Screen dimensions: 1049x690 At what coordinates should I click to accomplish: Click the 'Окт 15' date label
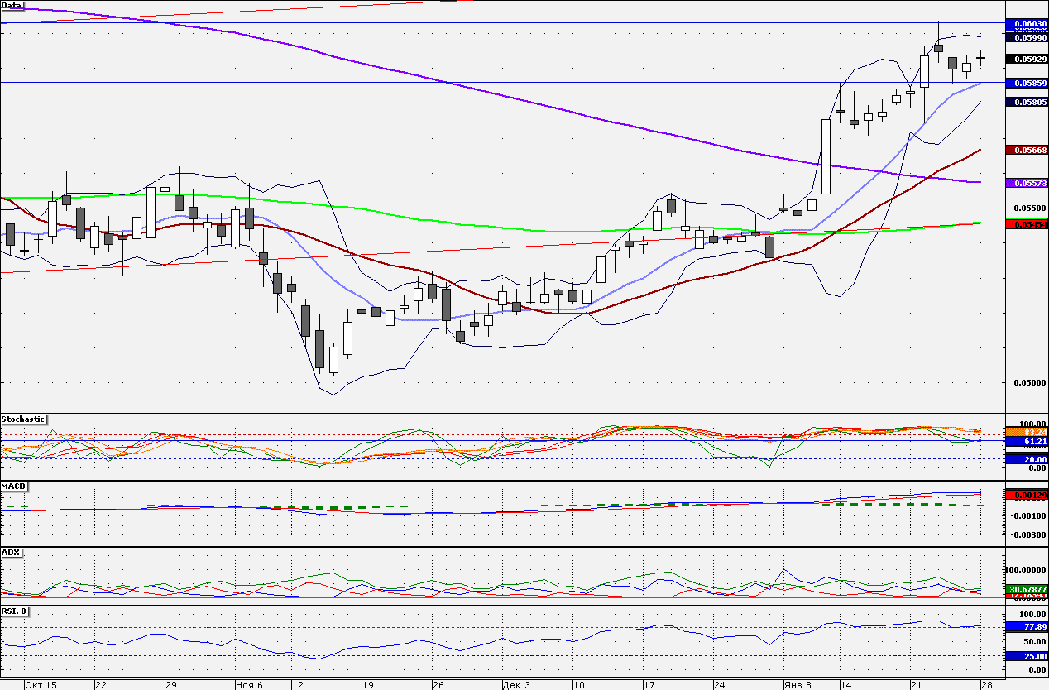(41, 685)
